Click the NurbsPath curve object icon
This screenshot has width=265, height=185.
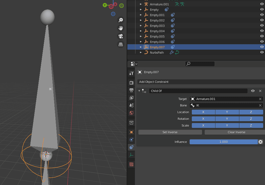(x=146, y=53)
